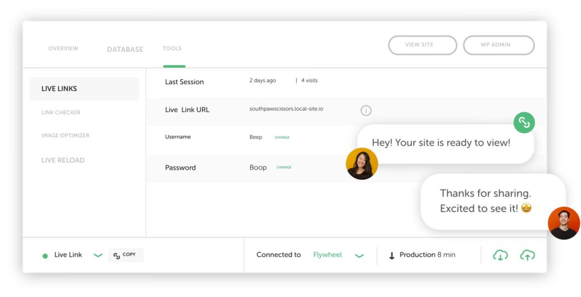Screen dimensions: 581x297
Task: Pull from Flywheel with cloud download icon
Action: 500,255
